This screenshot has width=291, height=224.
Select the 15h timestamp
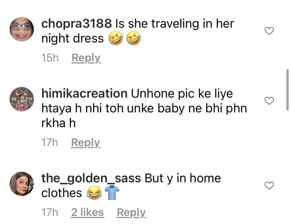(x=50, y=58)
